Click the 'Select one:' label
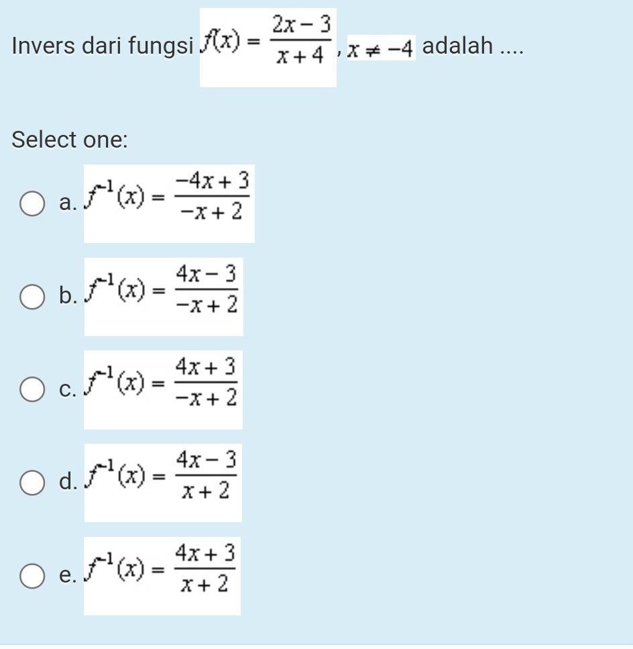The image size is (633, 649). pyautogui.click(x=70, y=140)
